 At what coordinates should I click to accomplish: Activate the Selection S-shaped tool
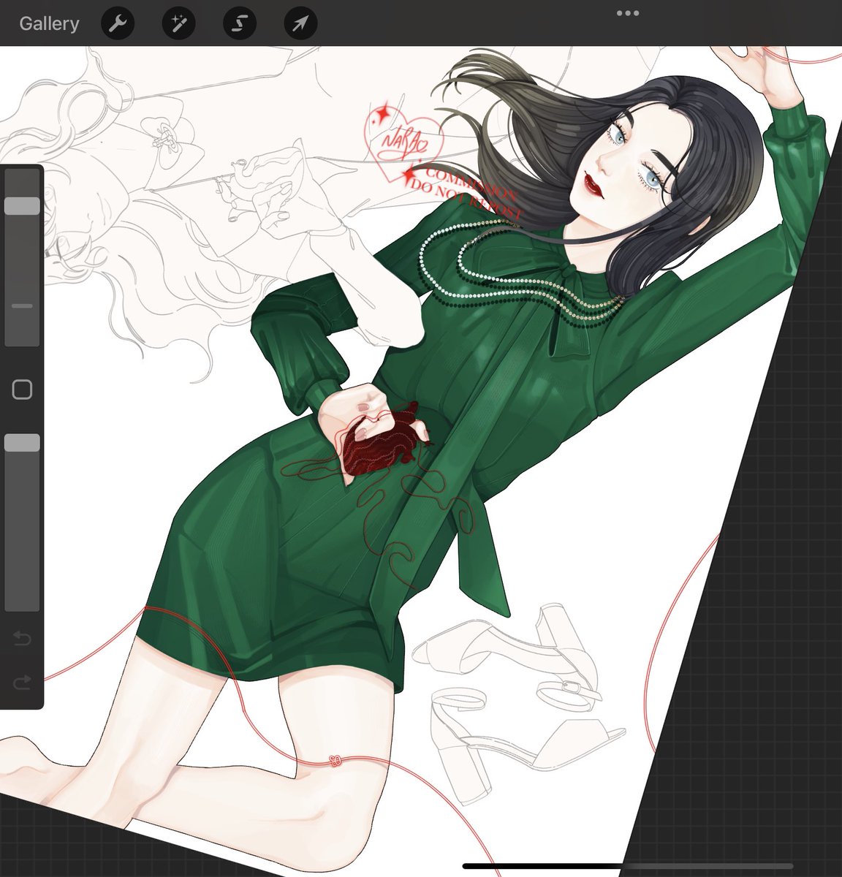[239, 23]
